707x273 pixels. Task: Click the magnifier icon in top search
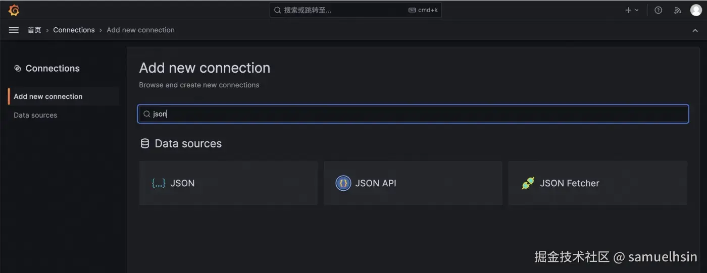277,10
